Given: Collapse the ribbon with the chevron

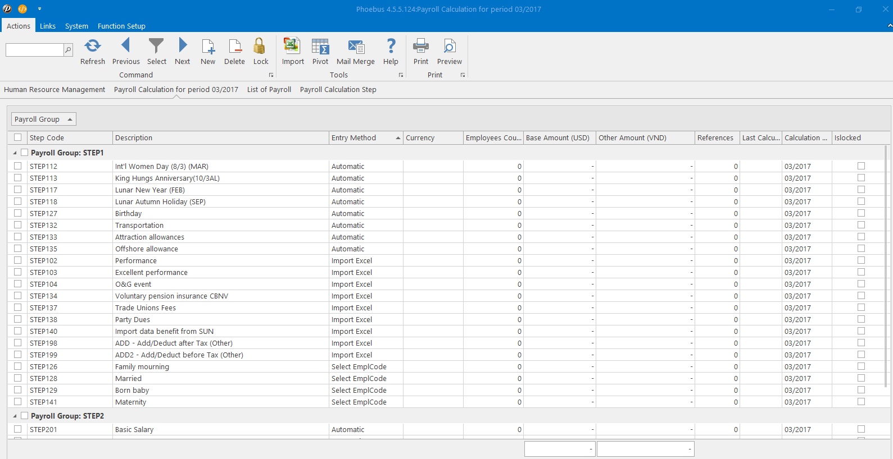Looking at the screenshot, I should pos(890,26).
